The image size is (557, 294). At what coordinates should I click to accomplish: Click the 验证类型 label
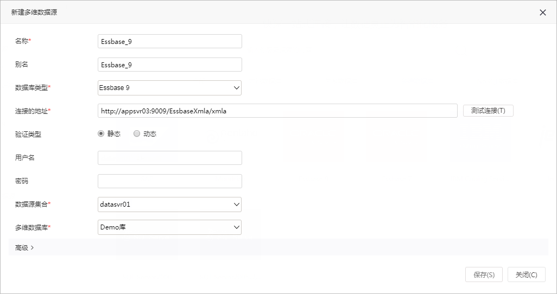(x=28, y=134)
